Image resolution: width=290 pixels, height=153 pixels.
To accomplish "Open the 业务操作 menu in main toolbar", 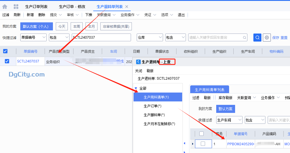I will 130,15.
